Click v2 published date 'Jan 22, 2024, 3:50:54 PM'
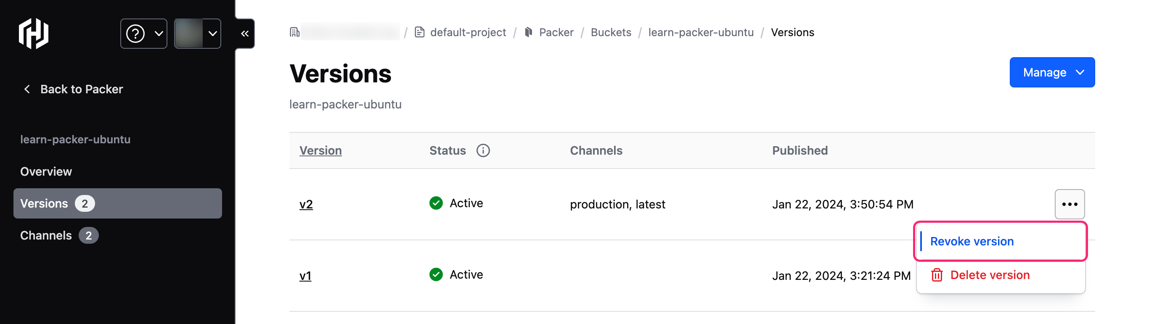 (842, 204)
